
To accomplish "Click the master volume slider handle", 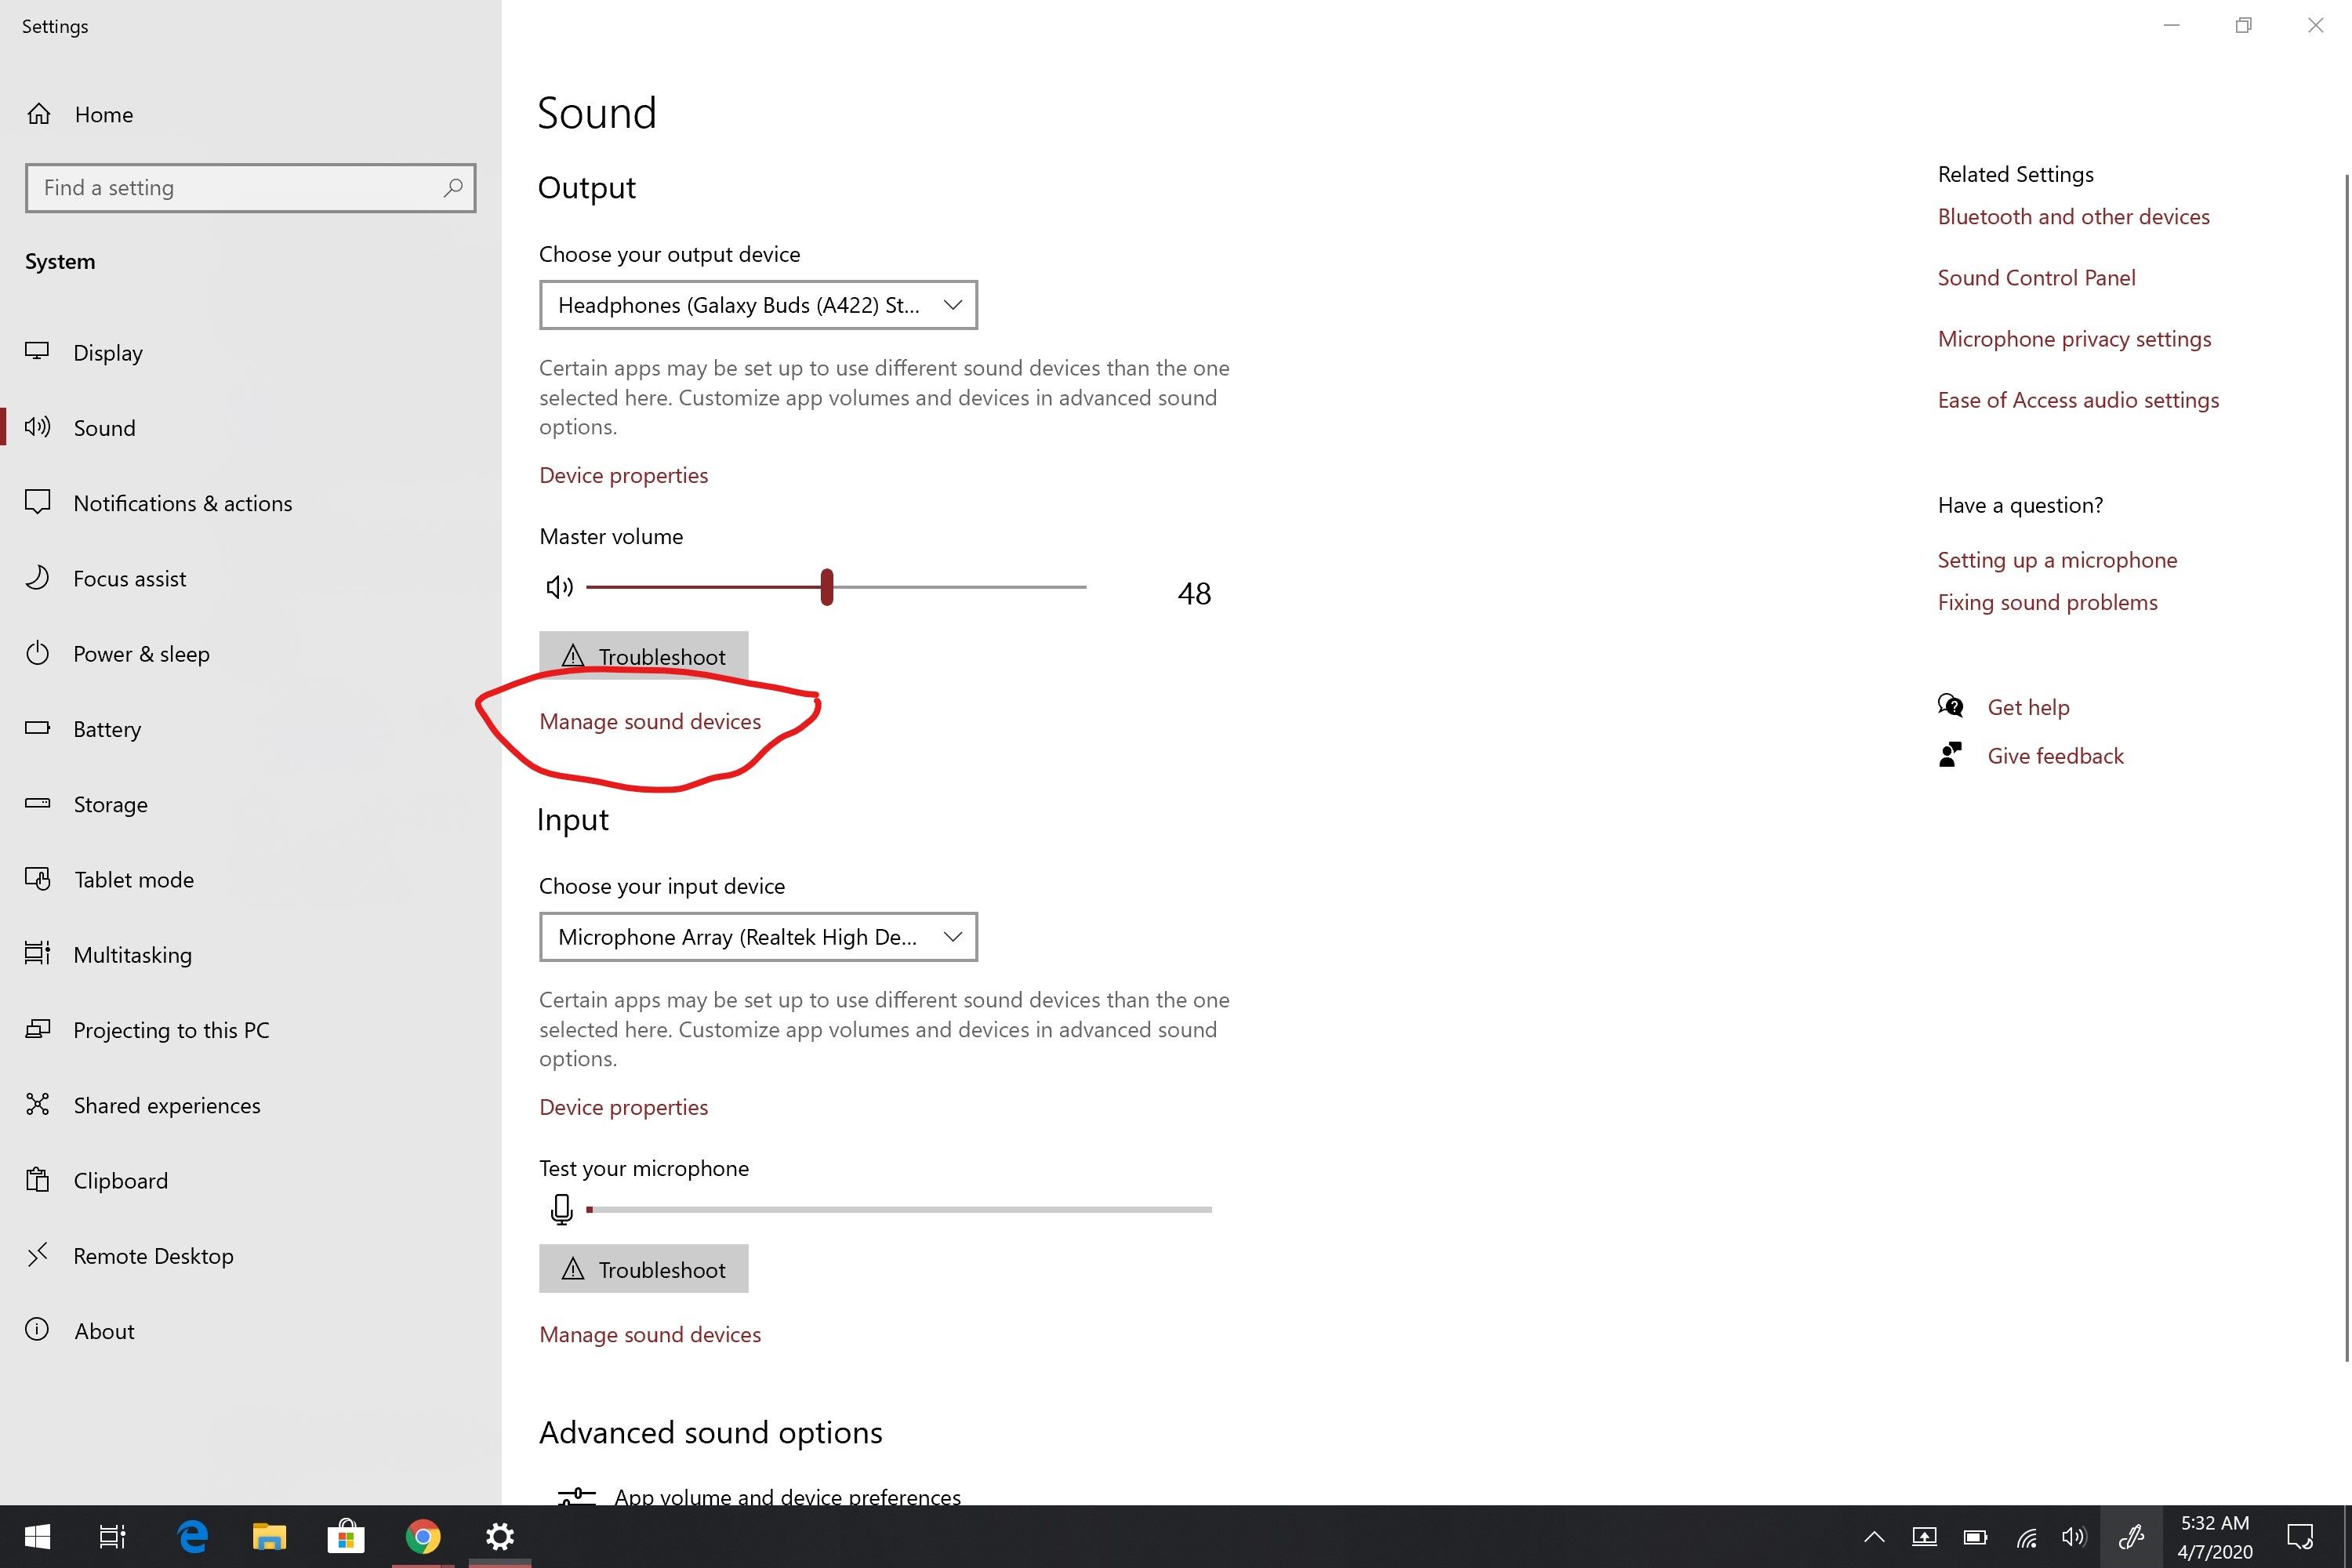I will coord(827,587).
